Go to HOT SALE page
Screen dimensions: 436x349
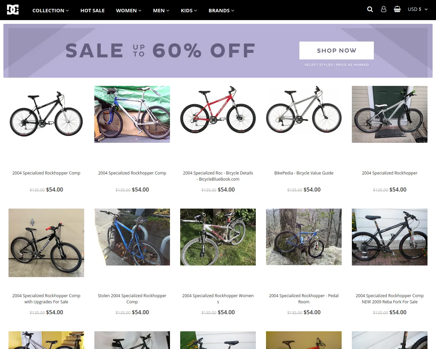(x=92, y=11)
